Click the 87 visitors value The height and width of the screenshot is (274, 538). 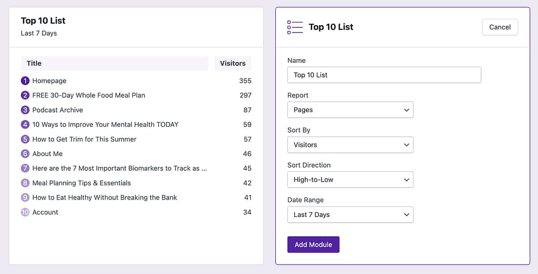pos(247,110)
